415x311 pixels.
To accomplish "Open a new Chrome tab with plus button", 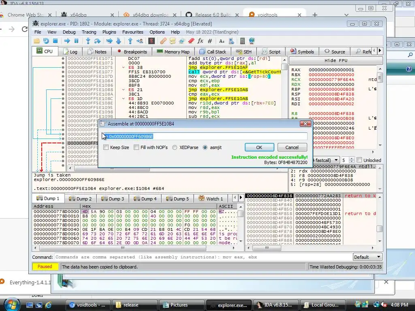I will pyautogui.click(x=314, y=15).
